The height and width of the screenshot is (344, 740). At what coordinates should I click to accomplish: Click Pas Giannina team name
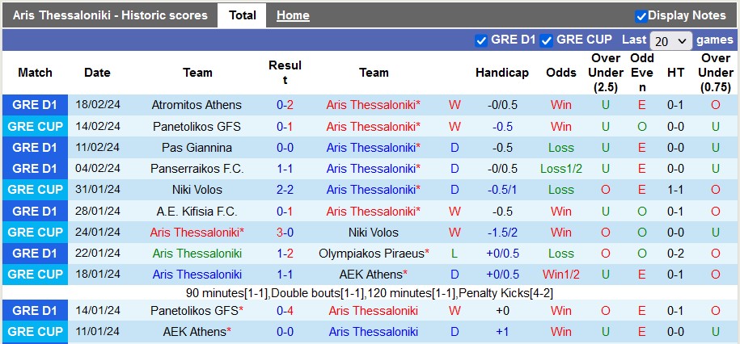(197, 148)
